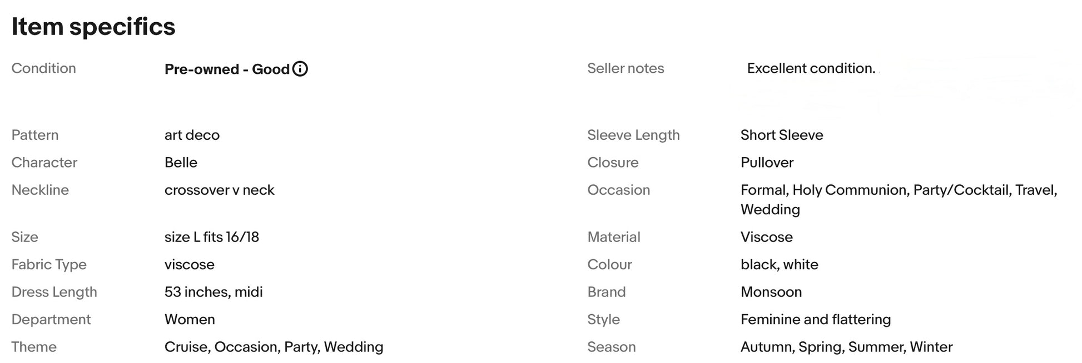Click the Short Sleeve value
The image size is (1082, 363).
781,135
